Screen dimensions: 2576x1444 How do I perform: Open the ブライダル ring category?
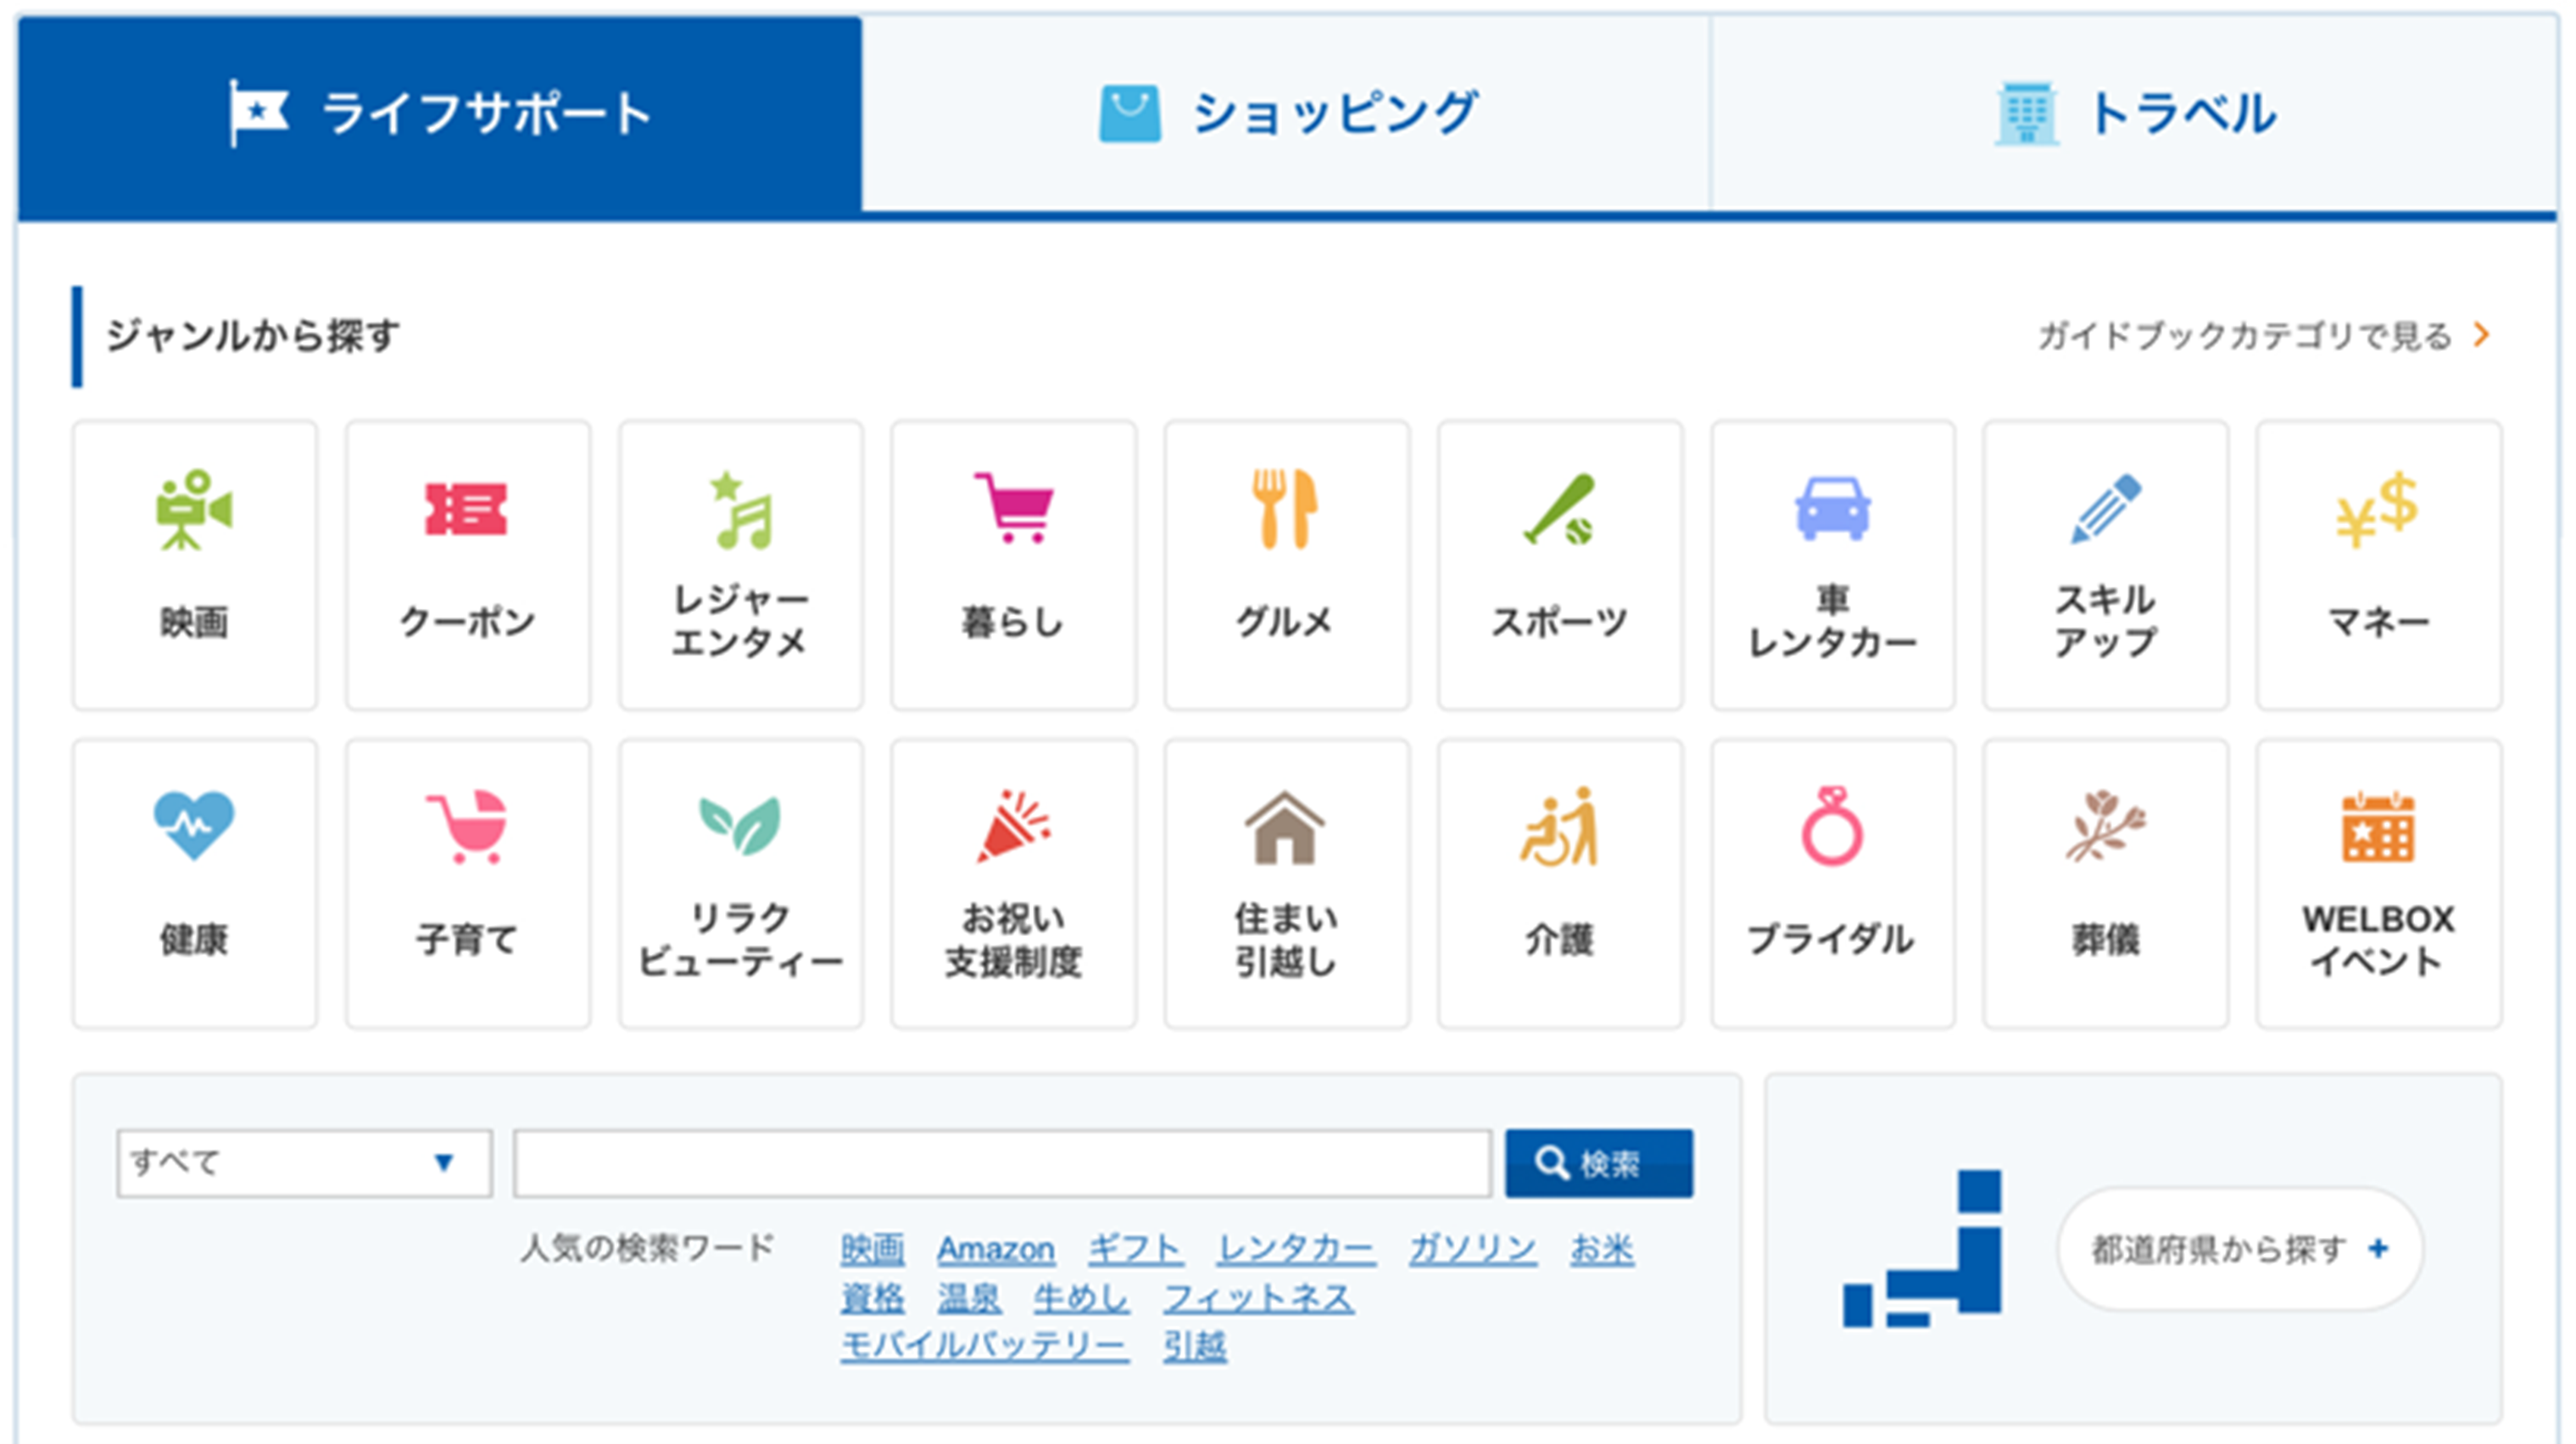pyautogui.click(x=1833, y=884)
